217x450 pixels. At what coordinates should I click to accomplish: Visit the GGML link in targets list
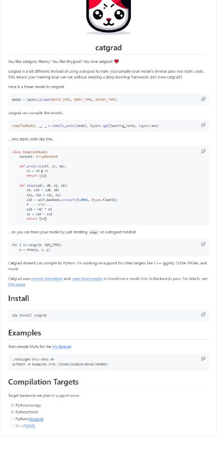point(30,426)
